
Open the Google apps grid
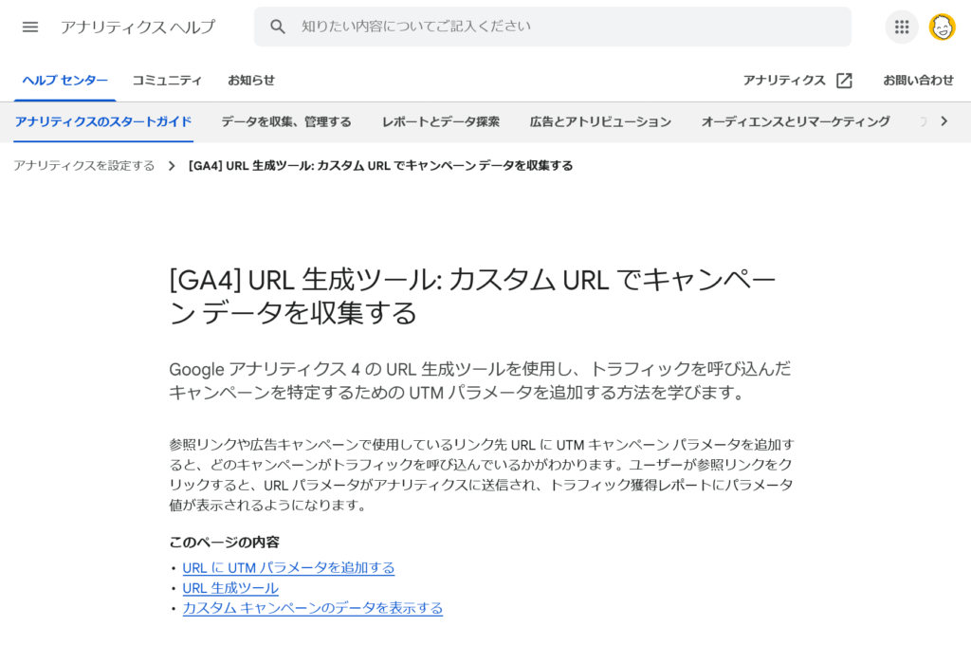click(x=901, y=27)
